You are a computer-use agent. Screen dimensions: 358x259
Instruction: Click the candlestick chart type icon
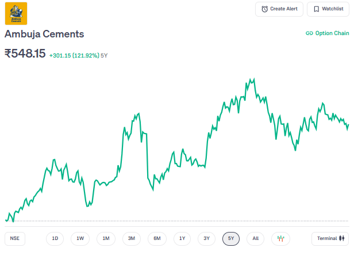(x=280, y=238)
